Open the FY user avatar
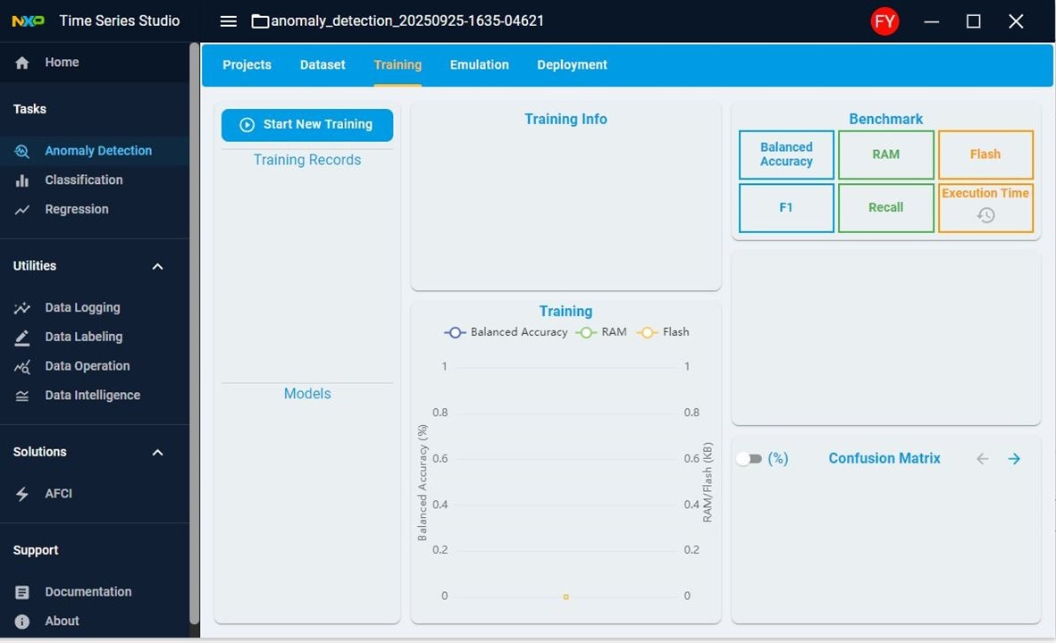Image resolution: width=1056 pixels, height=643 pixels. [x=884, y=21]
